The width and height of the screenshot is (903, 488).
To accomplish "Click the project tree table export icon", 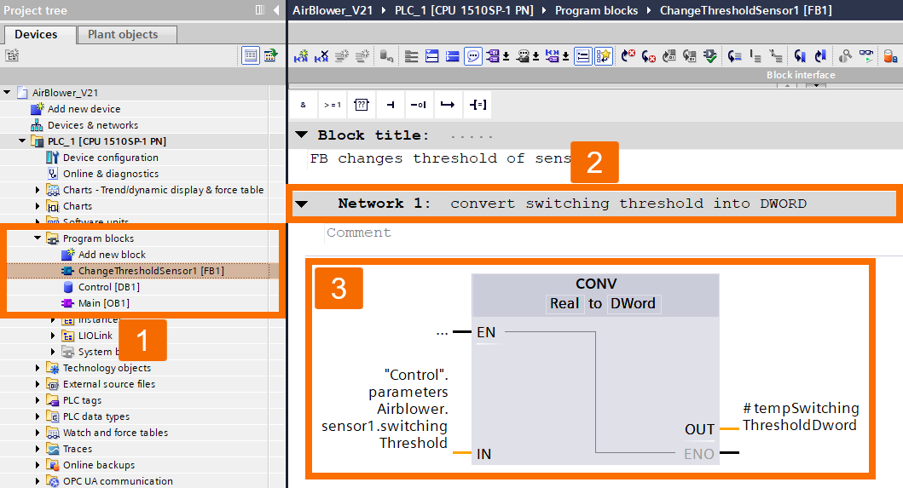I will point(270,55).
